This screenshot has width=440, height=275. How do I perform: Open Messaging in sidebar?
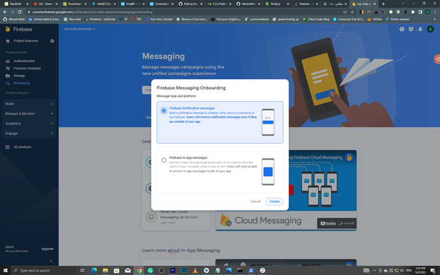(x=21, y=83)
